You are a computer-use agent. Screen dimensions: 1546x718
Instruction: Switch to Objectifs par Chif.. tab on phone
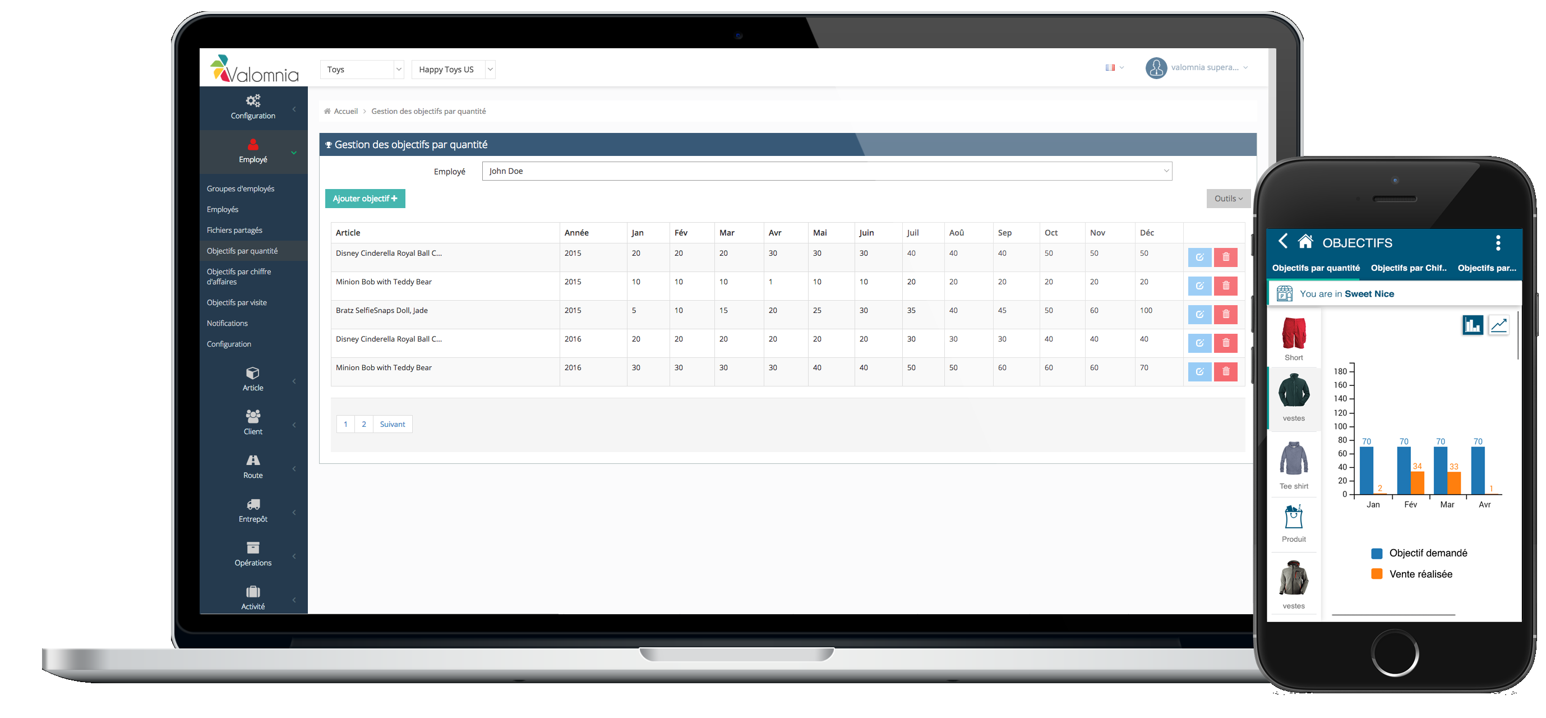[1408, 268]
